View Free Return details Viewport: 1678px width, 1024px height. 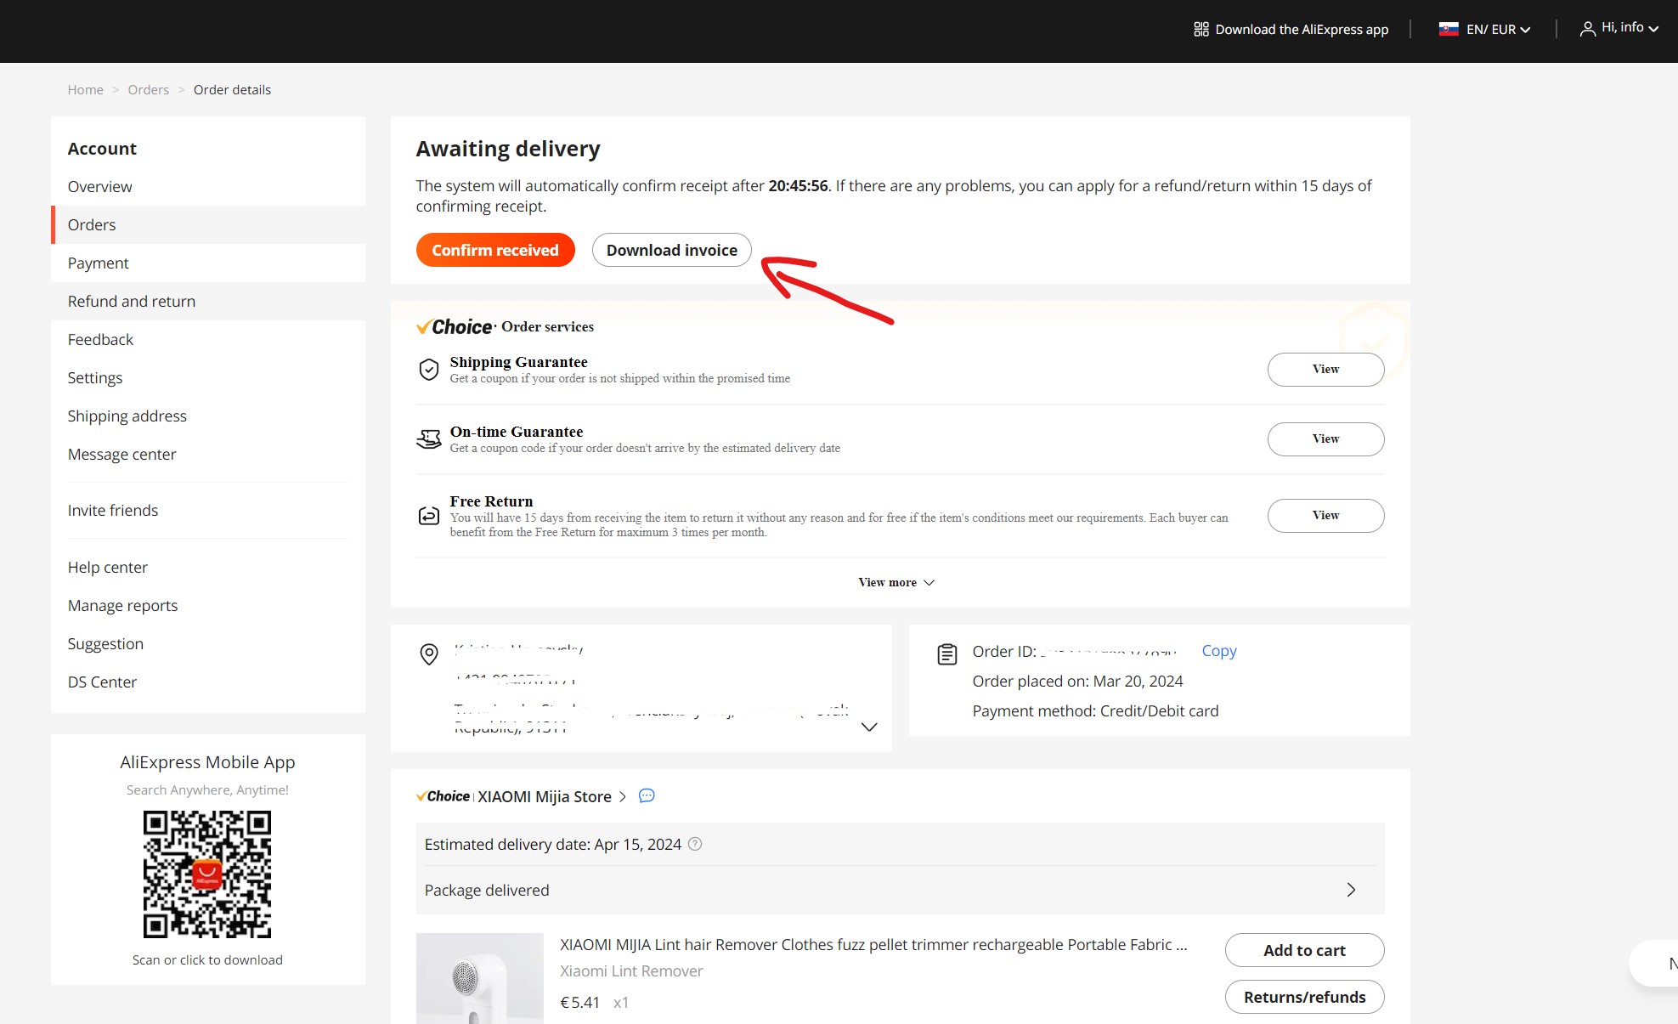tap(1325, 516)
